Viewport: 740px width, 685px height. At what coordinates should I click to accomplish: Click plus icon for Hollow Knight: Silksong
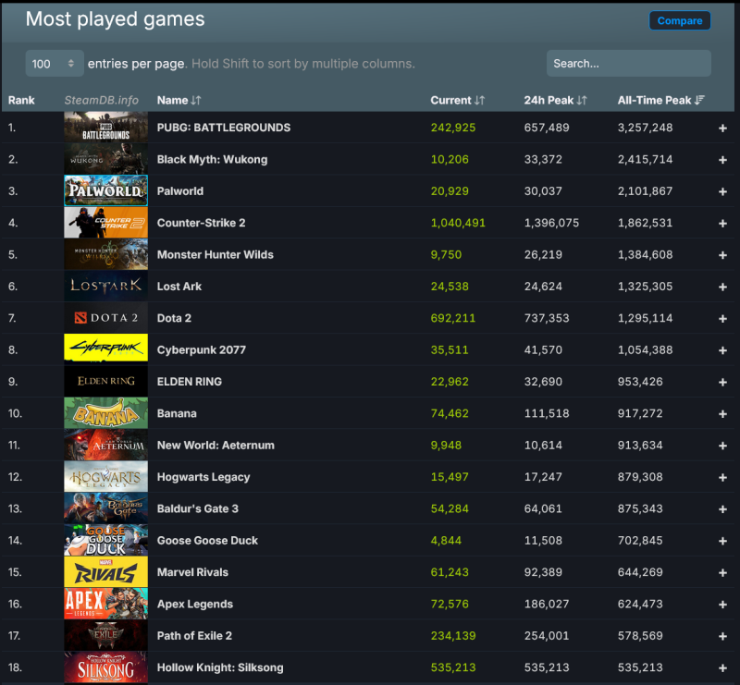pos(722,668)
